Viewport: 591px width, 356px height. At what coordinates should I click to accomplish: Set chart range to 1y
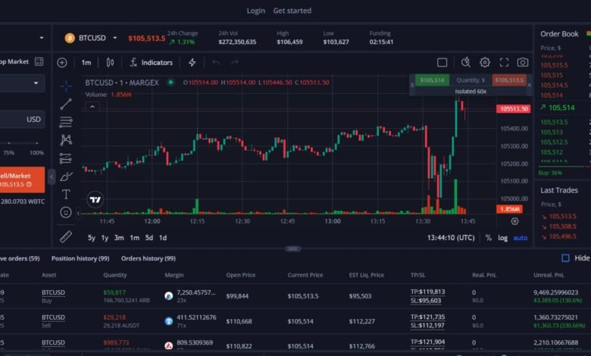(x=105, y=238)
